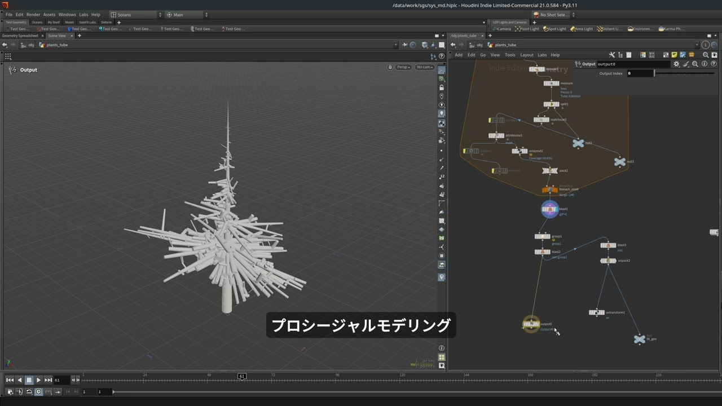Stop playback
This screenshot has width=722, height=406.
[29, 380]
